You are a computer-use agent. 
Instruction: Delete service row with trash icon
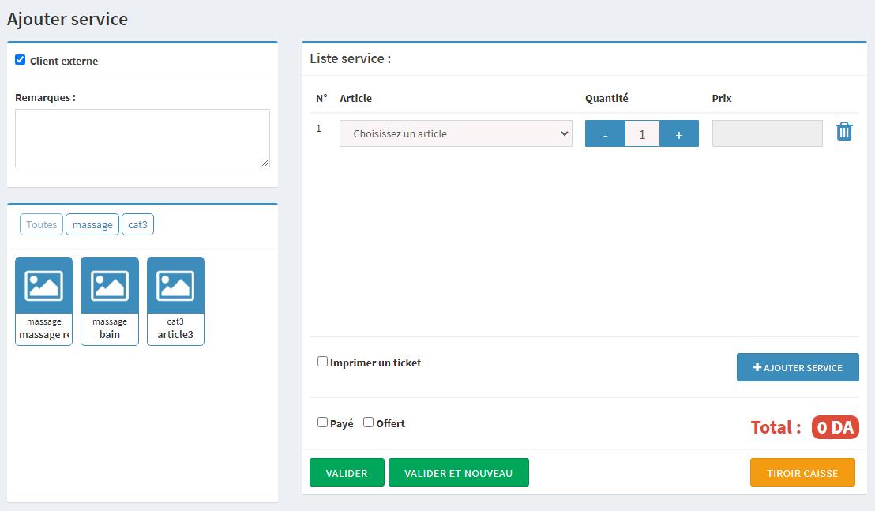point(844,132)
